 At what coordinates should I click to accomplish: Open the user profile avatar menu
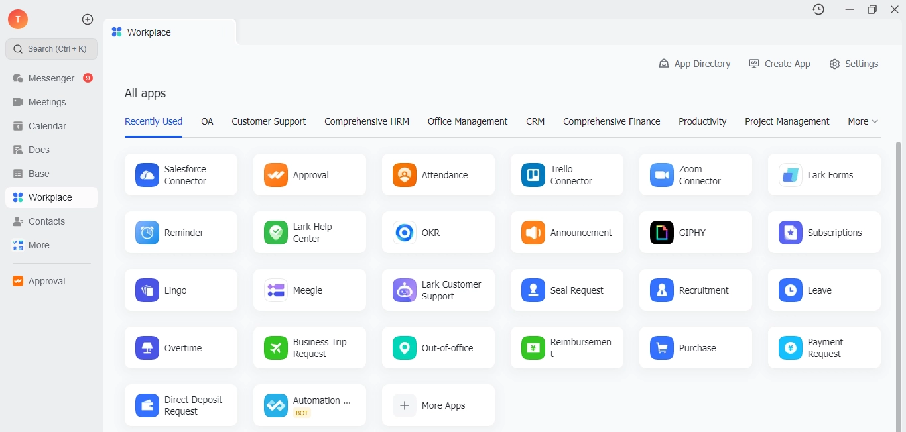click(x=18, y=19)
